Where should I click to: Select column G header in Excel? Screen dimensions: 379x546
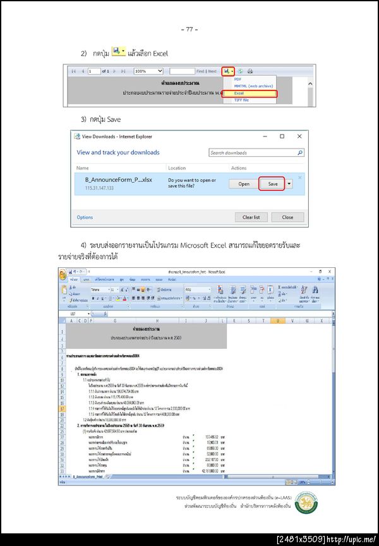[115, 320]
